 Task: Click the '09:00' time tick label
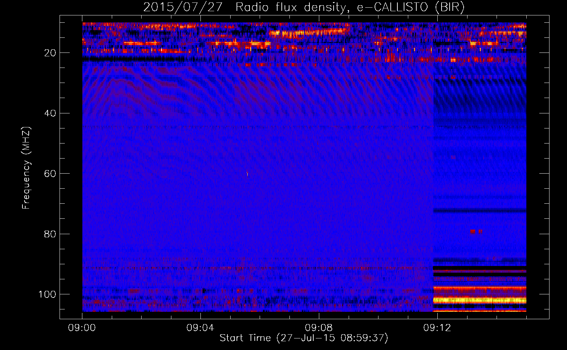82,328
